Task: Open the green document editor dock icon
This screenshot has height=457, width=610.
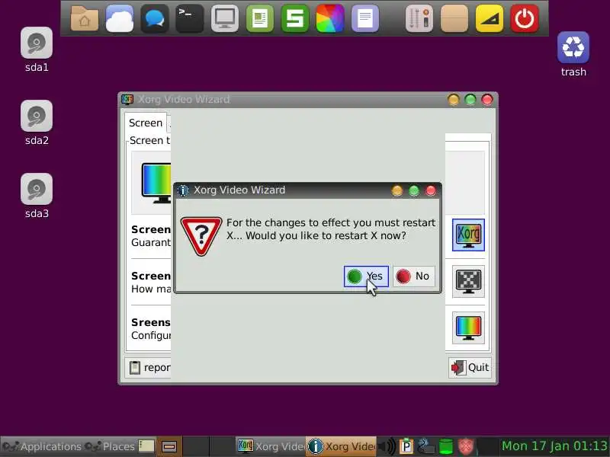Action: pos(260,18)
